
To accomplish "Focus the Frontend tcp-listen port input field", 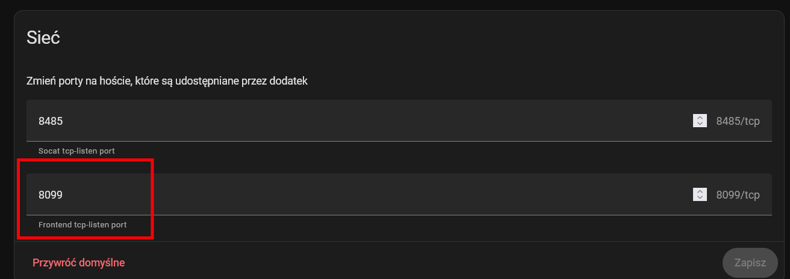I will tap(361, 195).
